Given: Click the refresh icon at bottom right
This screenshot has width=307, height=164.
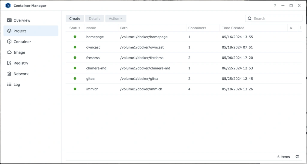Looking at the screenshot, I should (297, 157).
